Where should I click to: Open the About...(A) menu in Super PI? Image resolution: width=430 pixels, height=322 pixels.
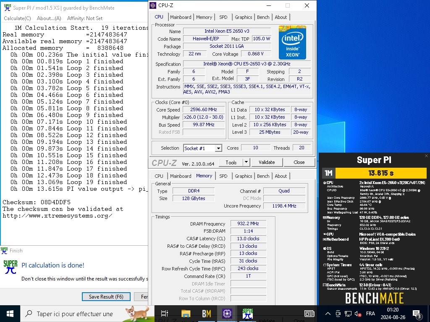coord(49,18)
